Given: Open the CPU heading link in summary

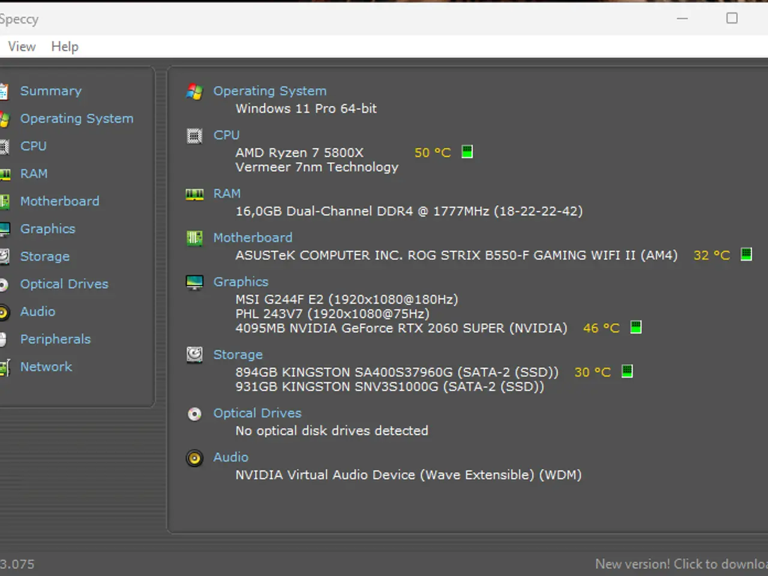Looking at the screenshot, I should 226,136.
